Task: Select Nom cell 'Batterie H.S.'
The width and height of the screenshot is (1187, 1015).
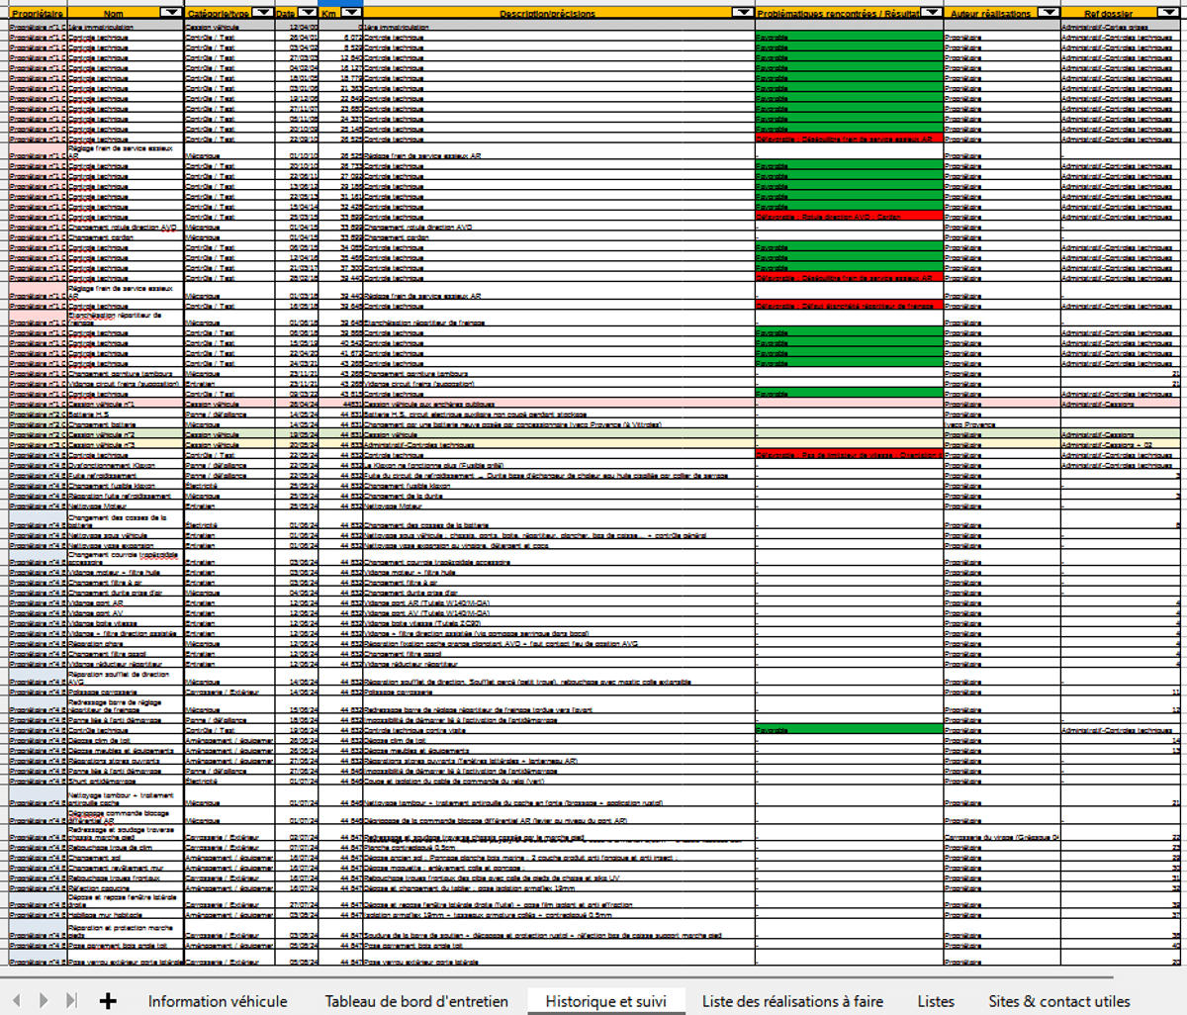Action: pyautogui.click(x=126, y=415)
